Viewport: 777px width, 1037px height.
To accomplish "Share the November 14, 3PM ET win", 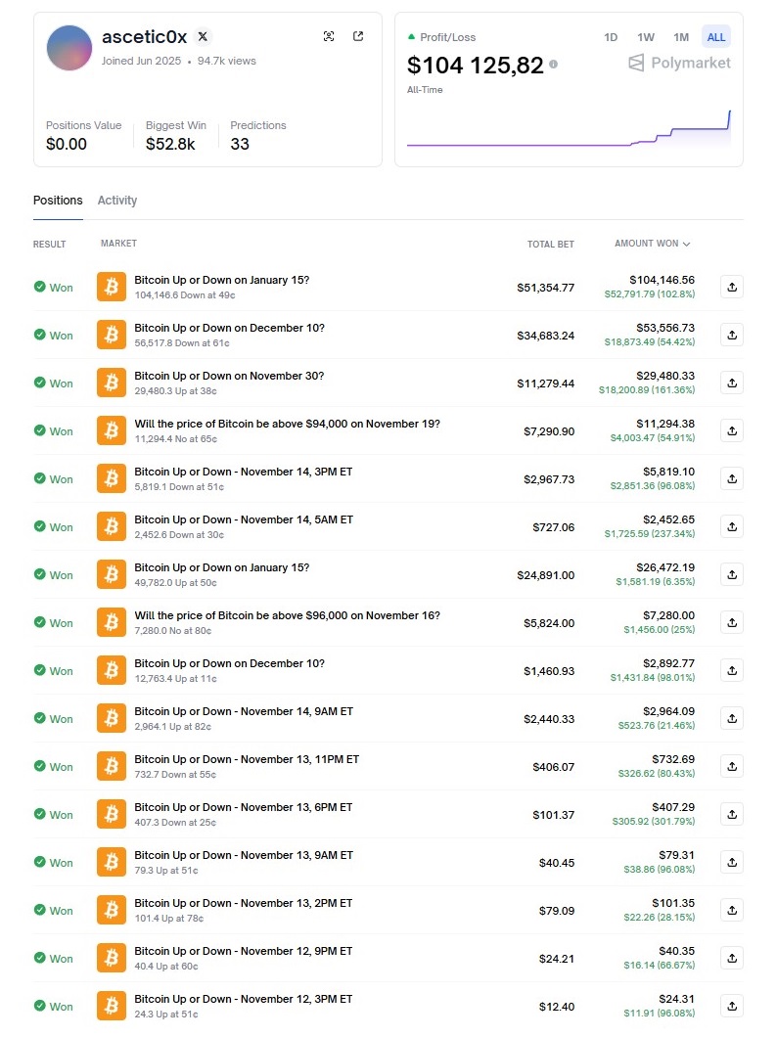I will click(732, 478).
